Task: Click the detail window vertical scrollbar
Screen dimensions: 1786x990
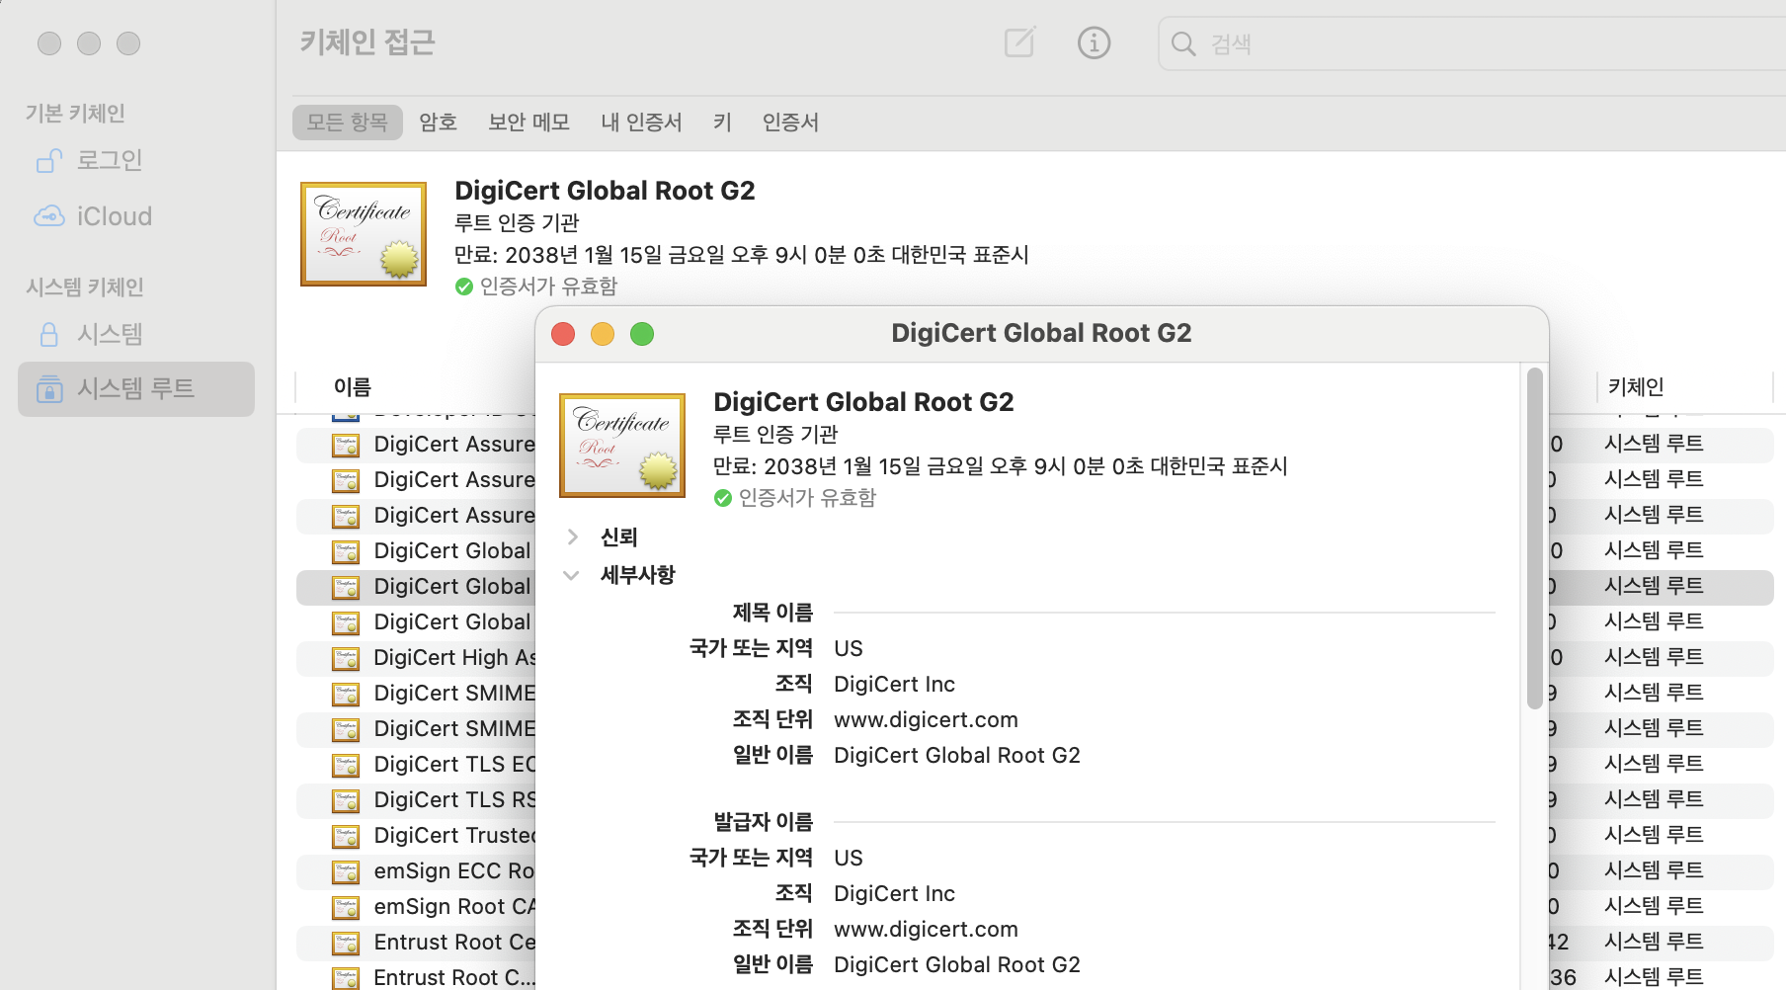Action: [x=1534, y=538]
